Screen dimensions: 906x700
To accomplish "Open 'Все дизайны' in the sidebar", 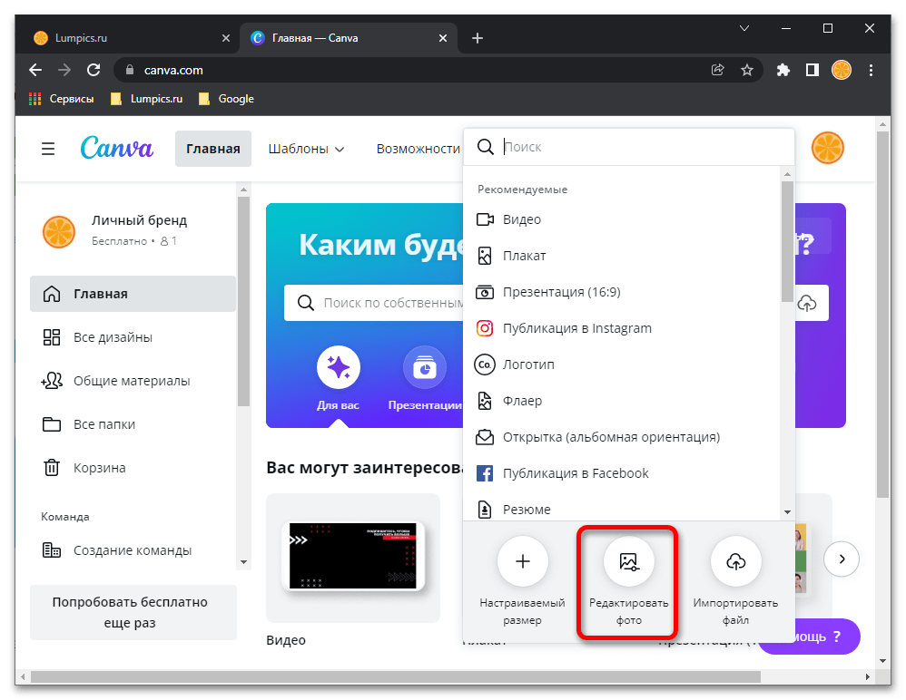I will (113, 337).
